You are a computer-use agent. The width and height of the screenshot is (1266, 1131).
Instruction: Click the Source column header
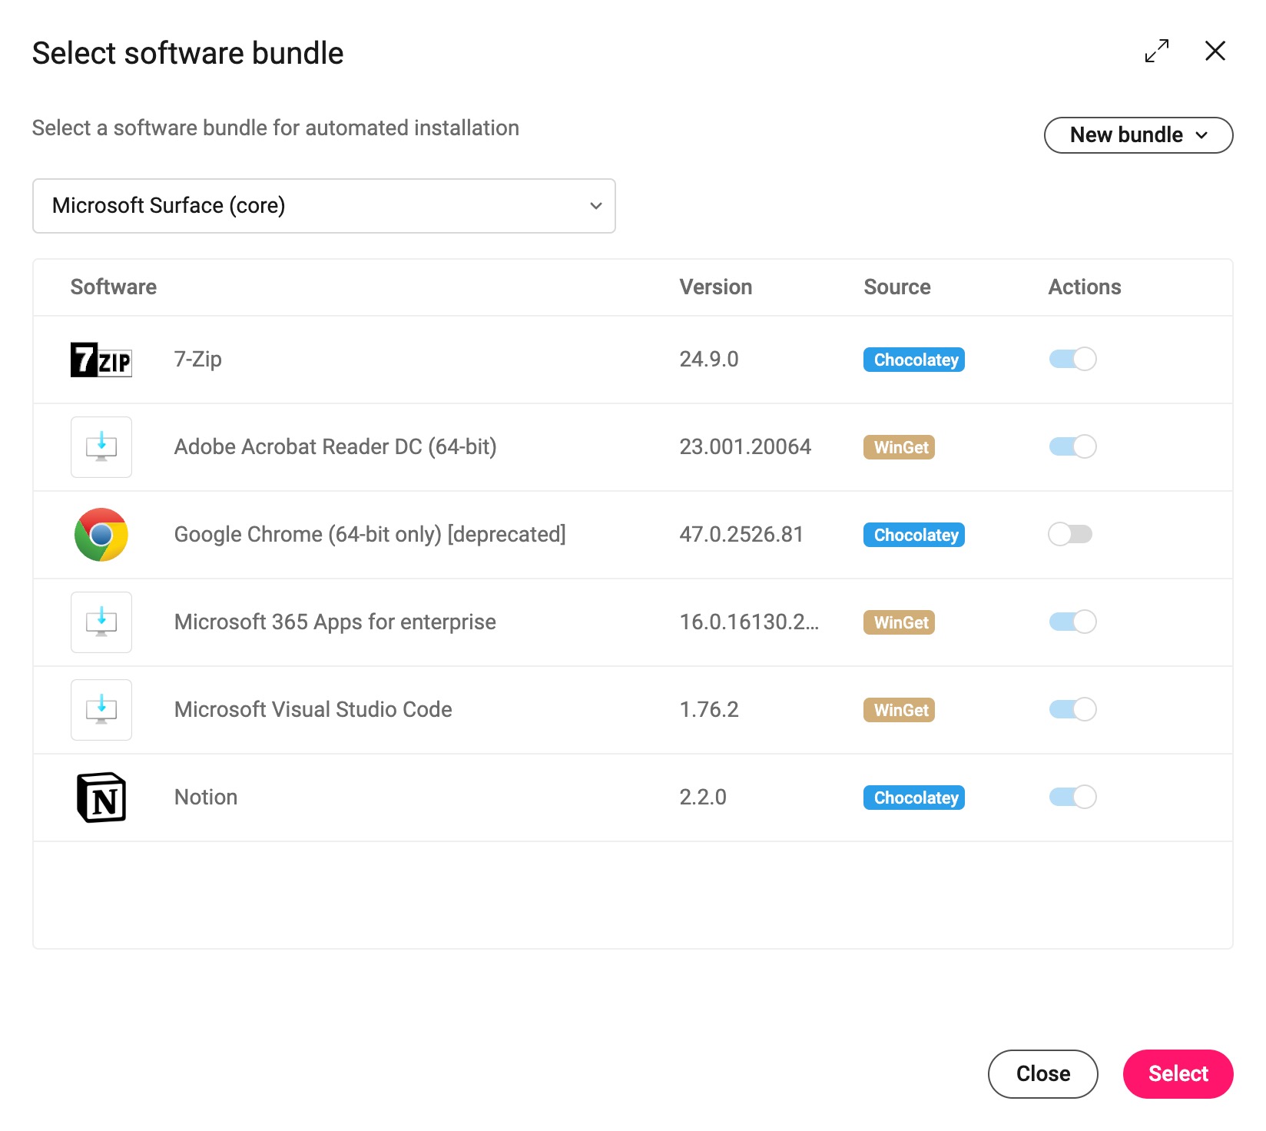click(897, 287)
